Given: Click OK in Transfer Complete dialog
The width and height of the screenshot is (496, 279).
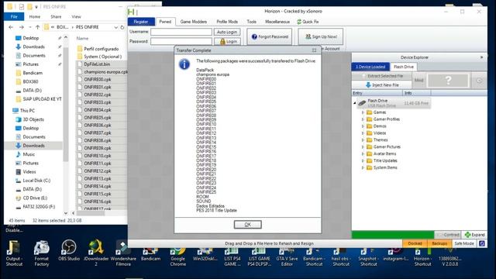Looking at the screenshot, I should [x=248, y=225].
